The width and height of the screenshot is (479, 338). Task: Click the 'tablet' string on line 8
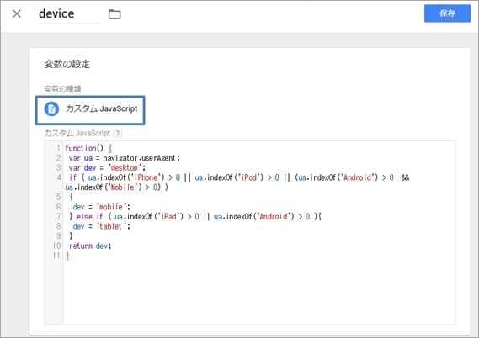111,226
